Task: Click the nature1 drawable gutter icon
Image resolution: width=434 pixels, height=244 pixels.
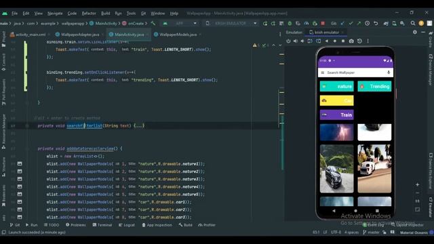Action: 20,164
